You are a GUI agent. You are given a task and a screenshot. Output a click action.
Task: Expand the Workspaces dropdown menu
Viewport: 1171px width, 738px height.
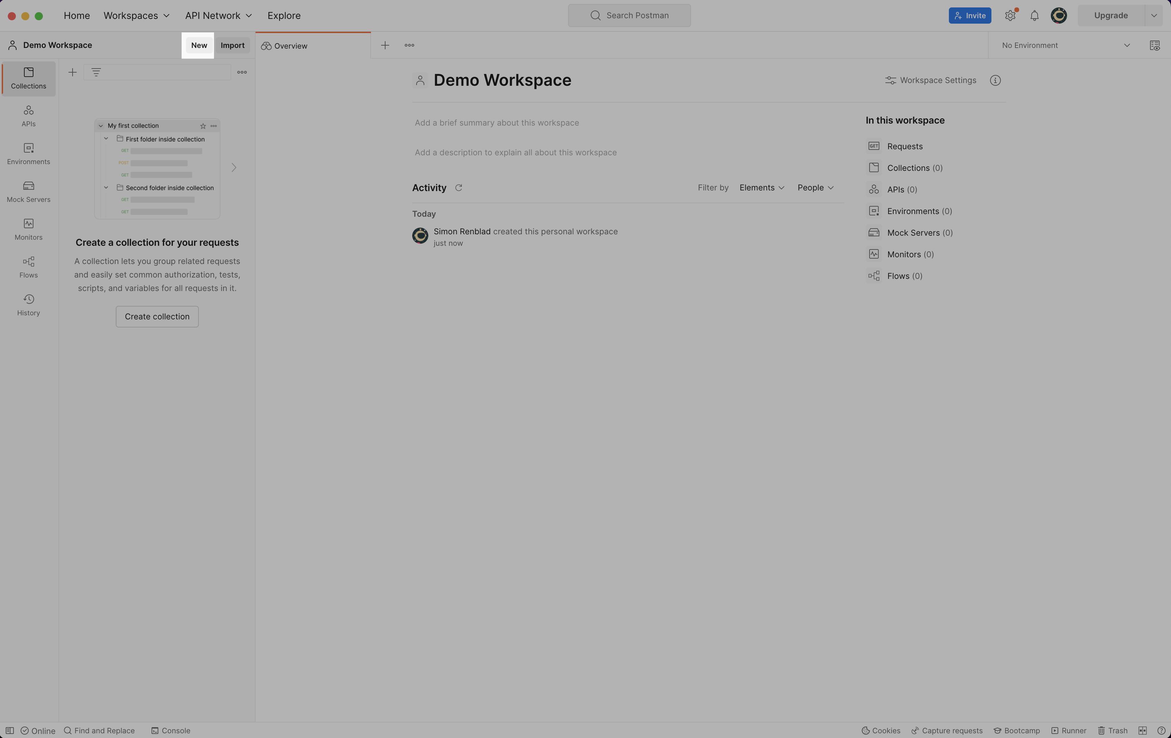(136, 16)
